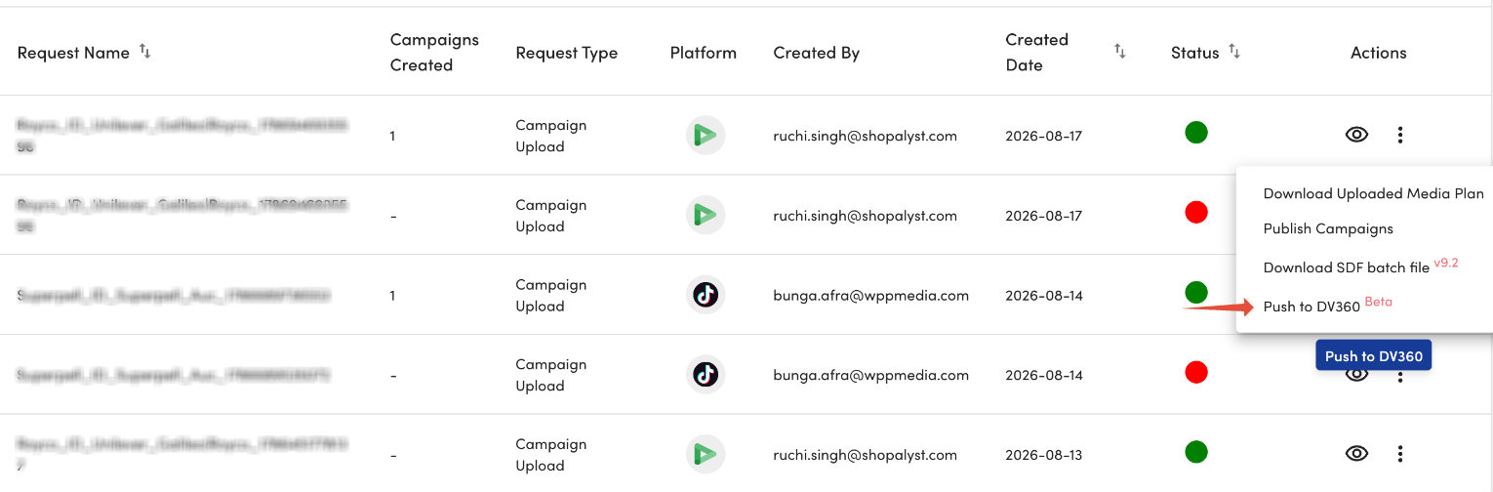1493x492 pixels.
Task: Choose Push to DV360 Beta option
Action: click(1327, 305)
